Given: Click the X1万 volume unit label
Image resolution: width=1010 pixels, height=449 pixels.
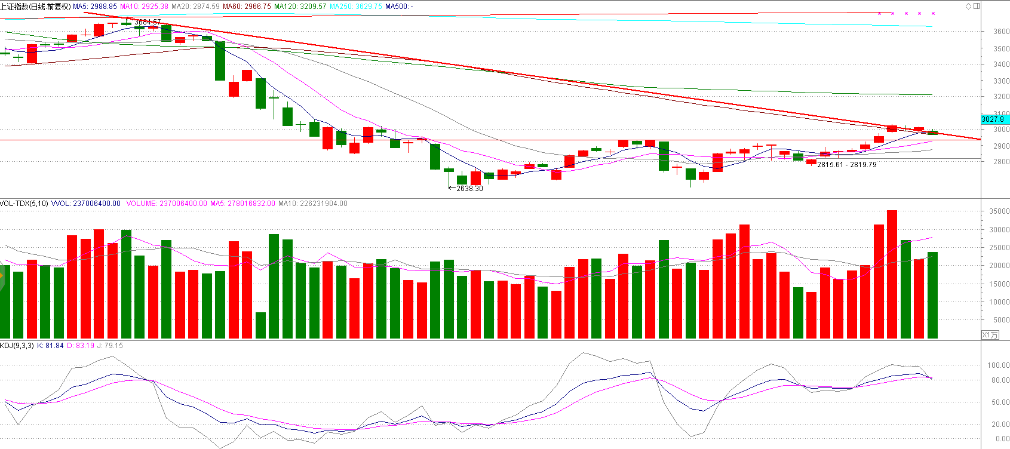Looking at the screenshot, I should click(x=990, y=335).
